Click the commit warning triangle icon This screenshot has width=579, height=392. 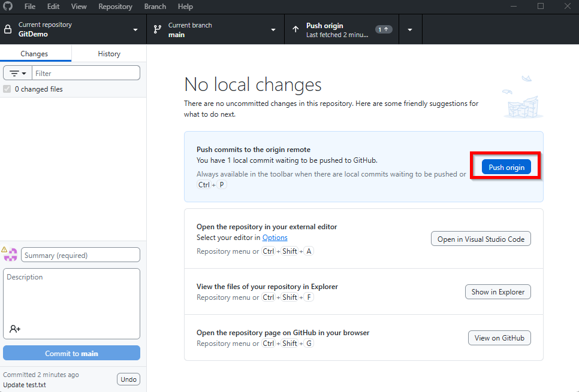click(x=4, y=250)
